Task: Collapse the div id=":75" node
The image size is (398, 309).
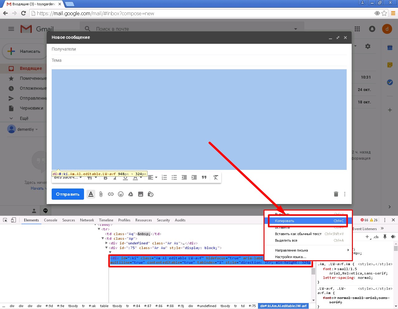Action: (106, 248)
